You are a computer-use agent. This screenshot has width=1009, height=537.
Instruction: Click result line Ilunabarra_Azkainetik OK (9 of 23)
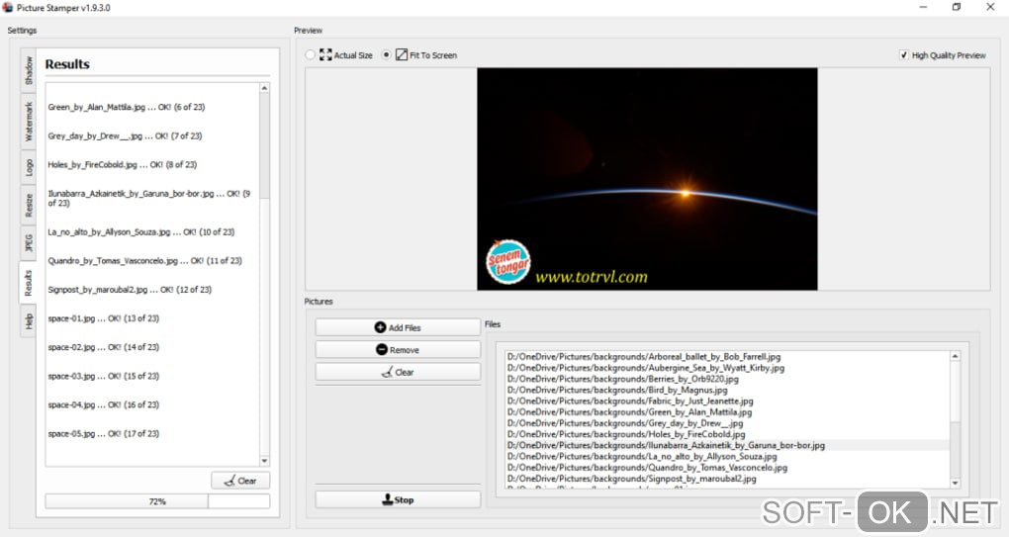[x=148, y=198]
